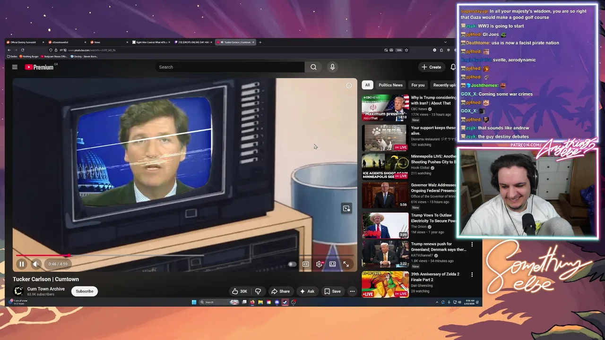The width and height of the screenshot is (605, 340).
Task: Show hidden system tray icons chevron
Action: [x=437, y=302]
